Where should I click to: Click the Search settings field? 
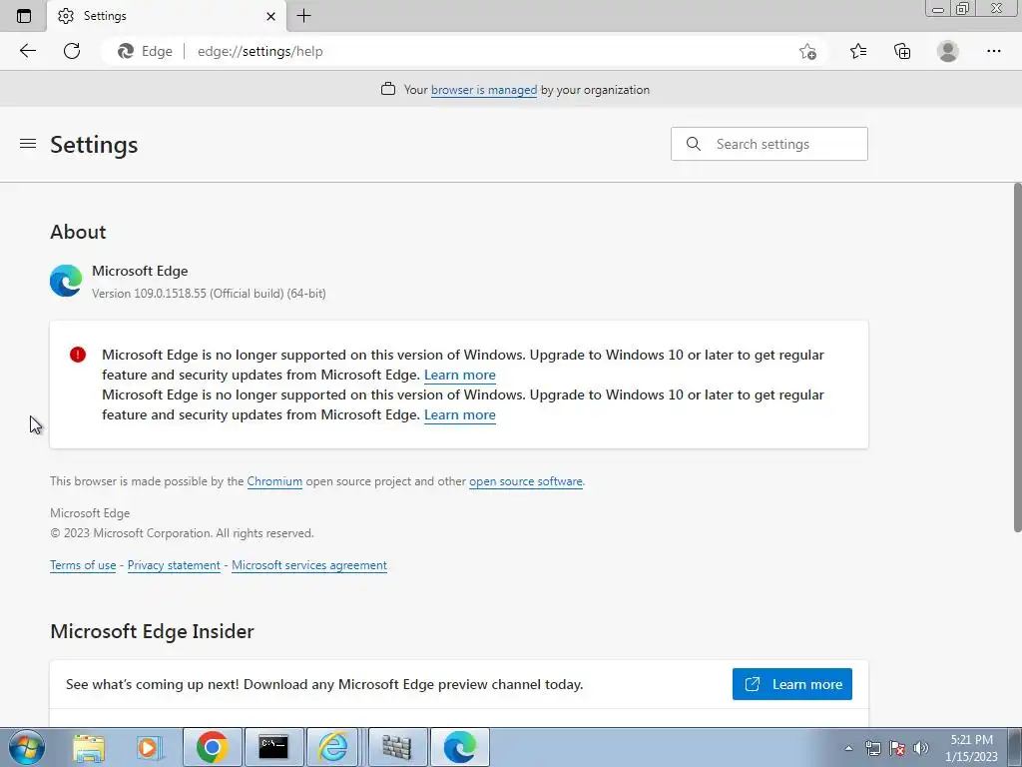pos(769,144)
